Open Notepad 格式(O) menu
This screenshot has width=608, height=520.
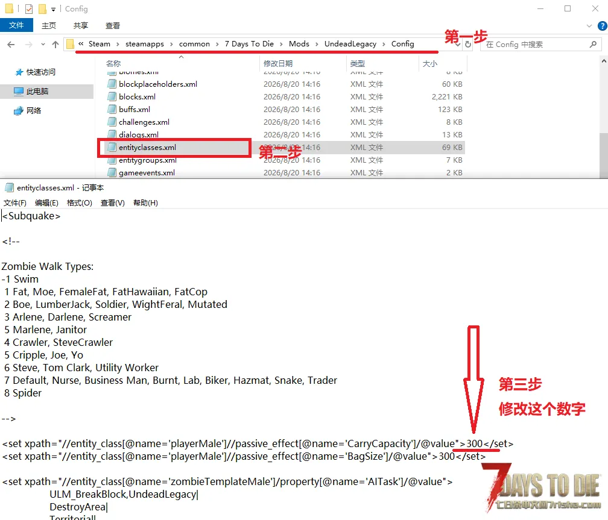[x=79, y=202]
